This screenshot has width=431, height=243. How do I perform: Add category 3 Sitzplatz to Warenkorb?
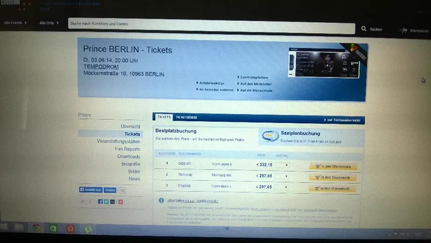point(332,188)
